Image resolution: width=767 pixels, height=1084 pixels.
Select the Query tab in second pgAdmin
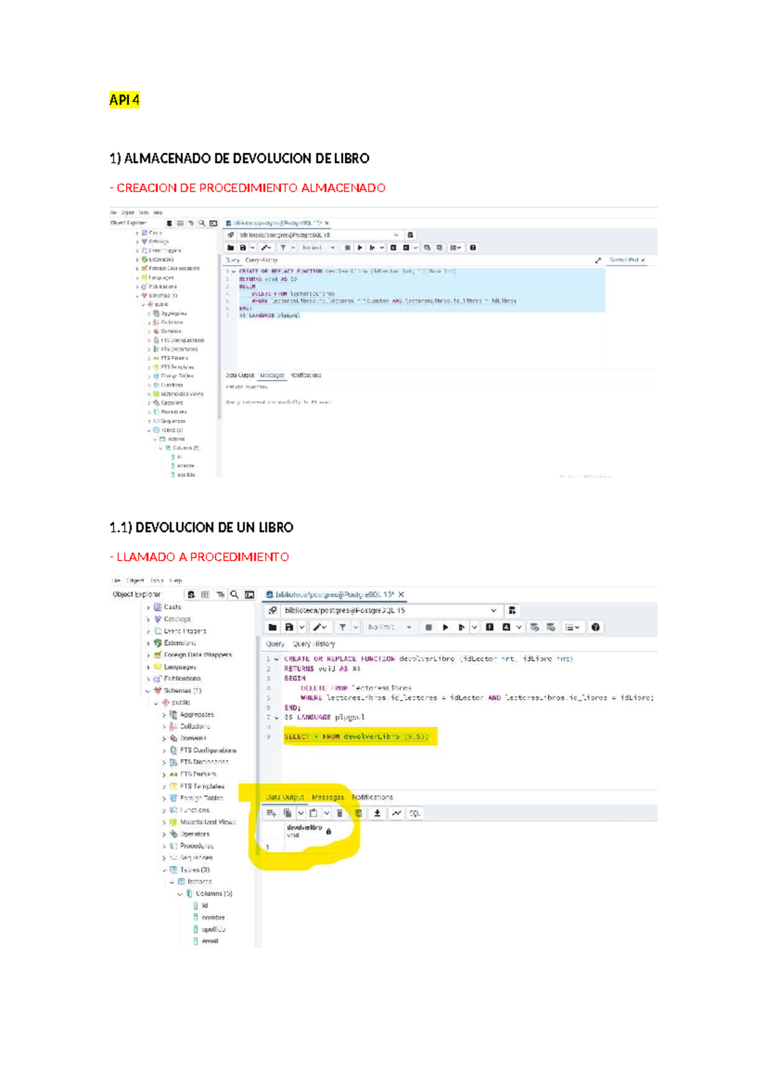tap(275, 644)
